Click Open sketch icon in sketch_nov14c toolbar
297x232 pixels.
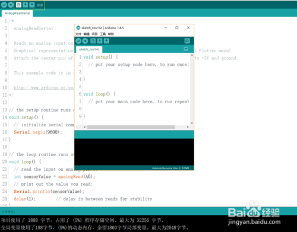100,41
